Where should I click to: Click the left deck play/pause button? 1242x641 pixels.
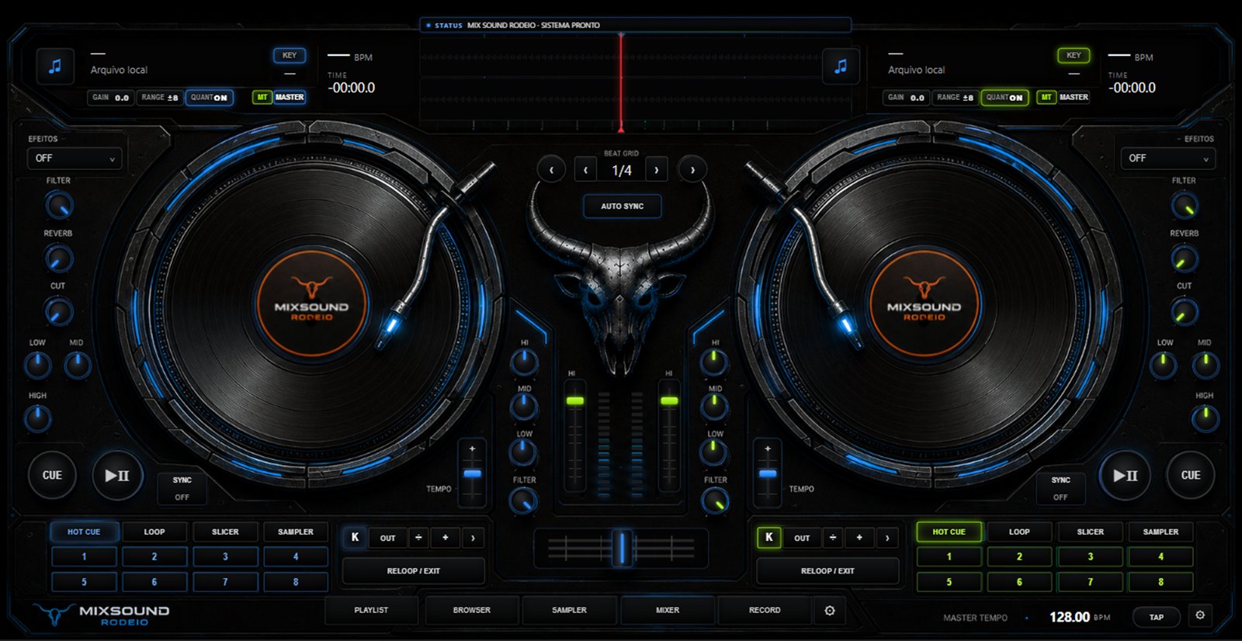click(117, 475)
